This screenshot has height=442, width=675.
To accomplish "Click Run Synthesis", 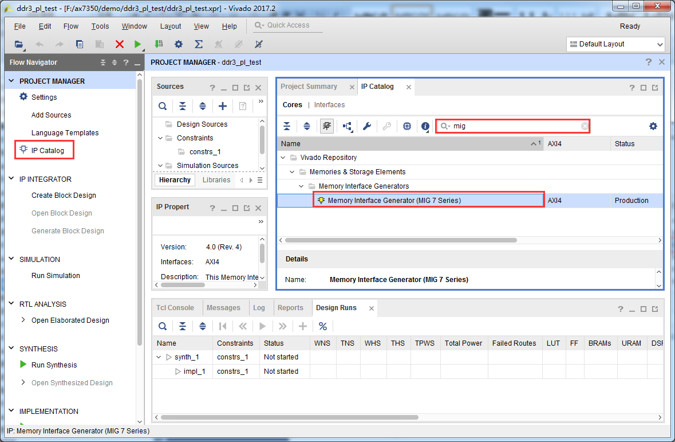I will [54, 365].
